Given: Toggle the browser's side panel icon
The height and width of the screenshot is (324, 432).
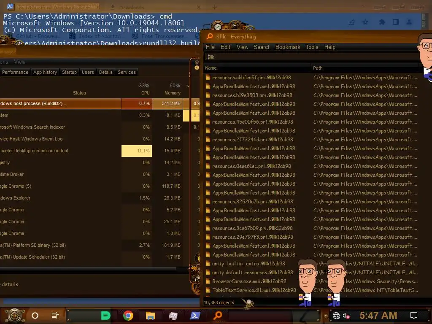Looking at the screenshot, I should pyautogui.click(x=396, y=22).
